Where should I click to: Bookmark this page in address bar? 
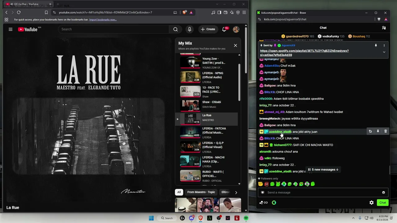[46, 12]
